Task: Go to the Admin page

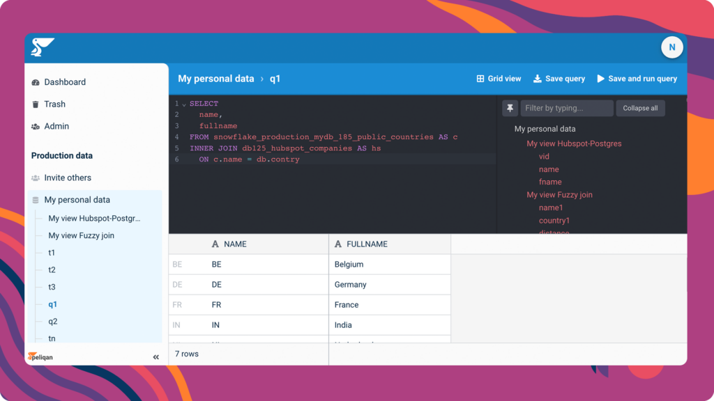Action: click(x=56, y=127)
